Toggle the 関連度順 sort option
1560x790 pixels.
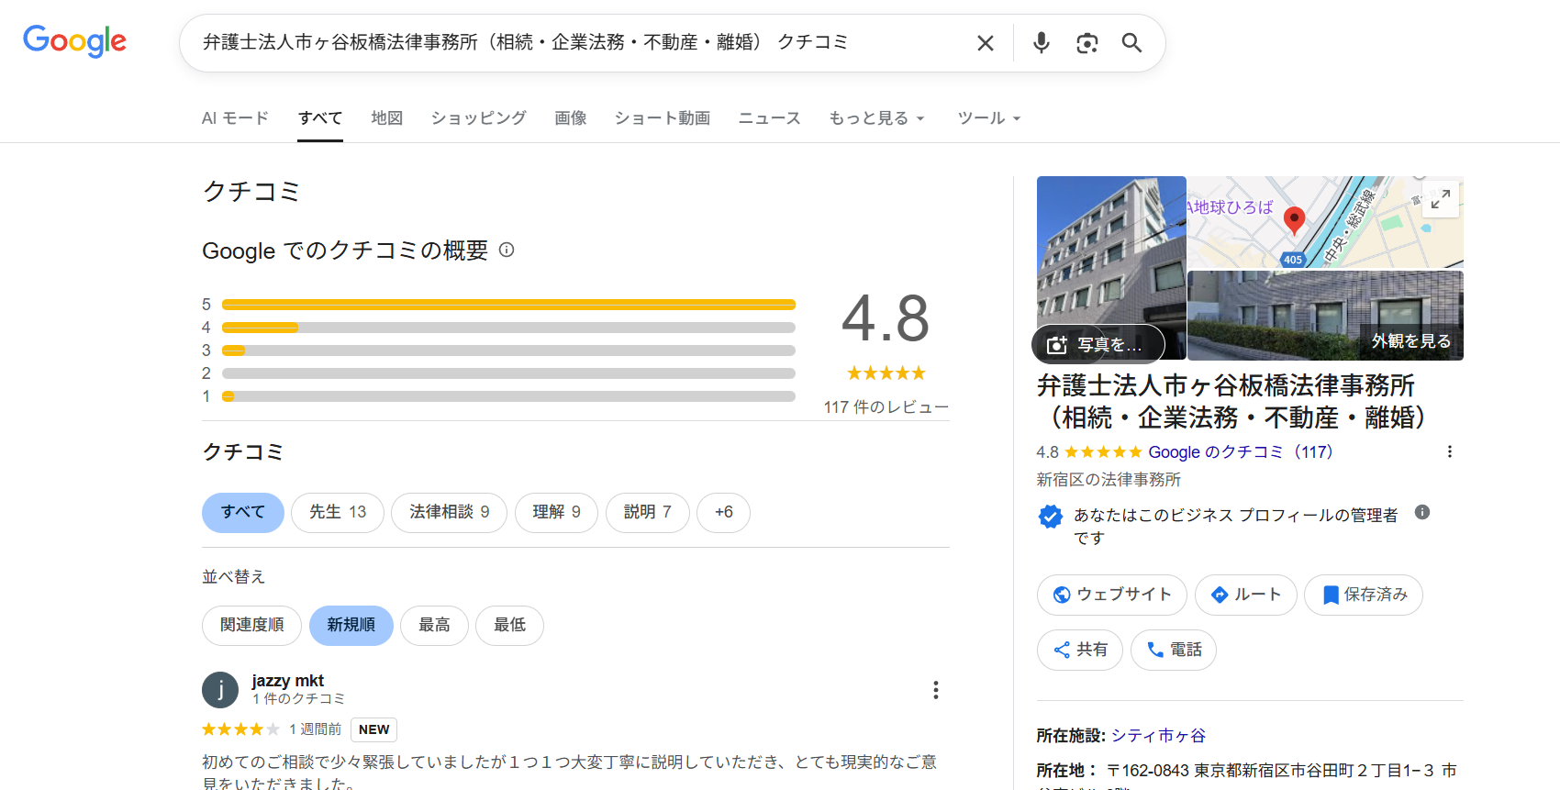[251, 625]
